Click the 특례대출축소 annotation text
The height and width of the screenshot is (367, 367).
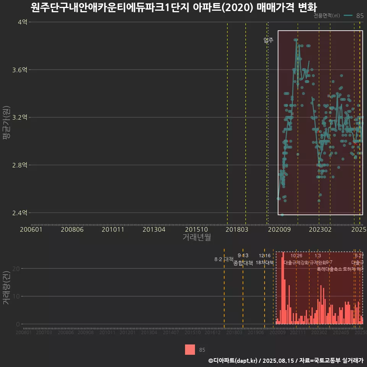329,269
